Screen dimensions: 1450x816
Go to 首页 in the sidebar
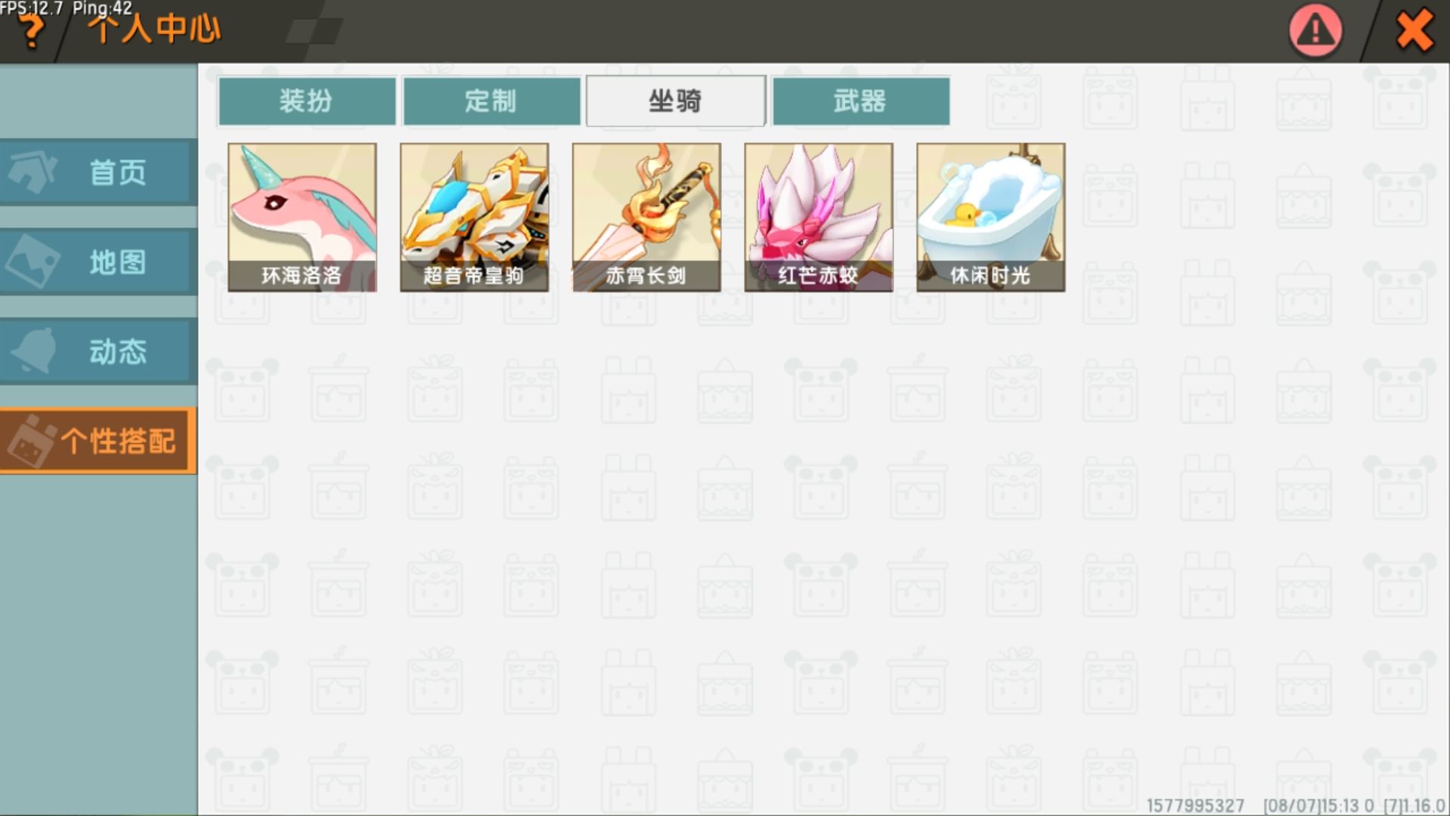pyautogui.click(x=98, y=172)
